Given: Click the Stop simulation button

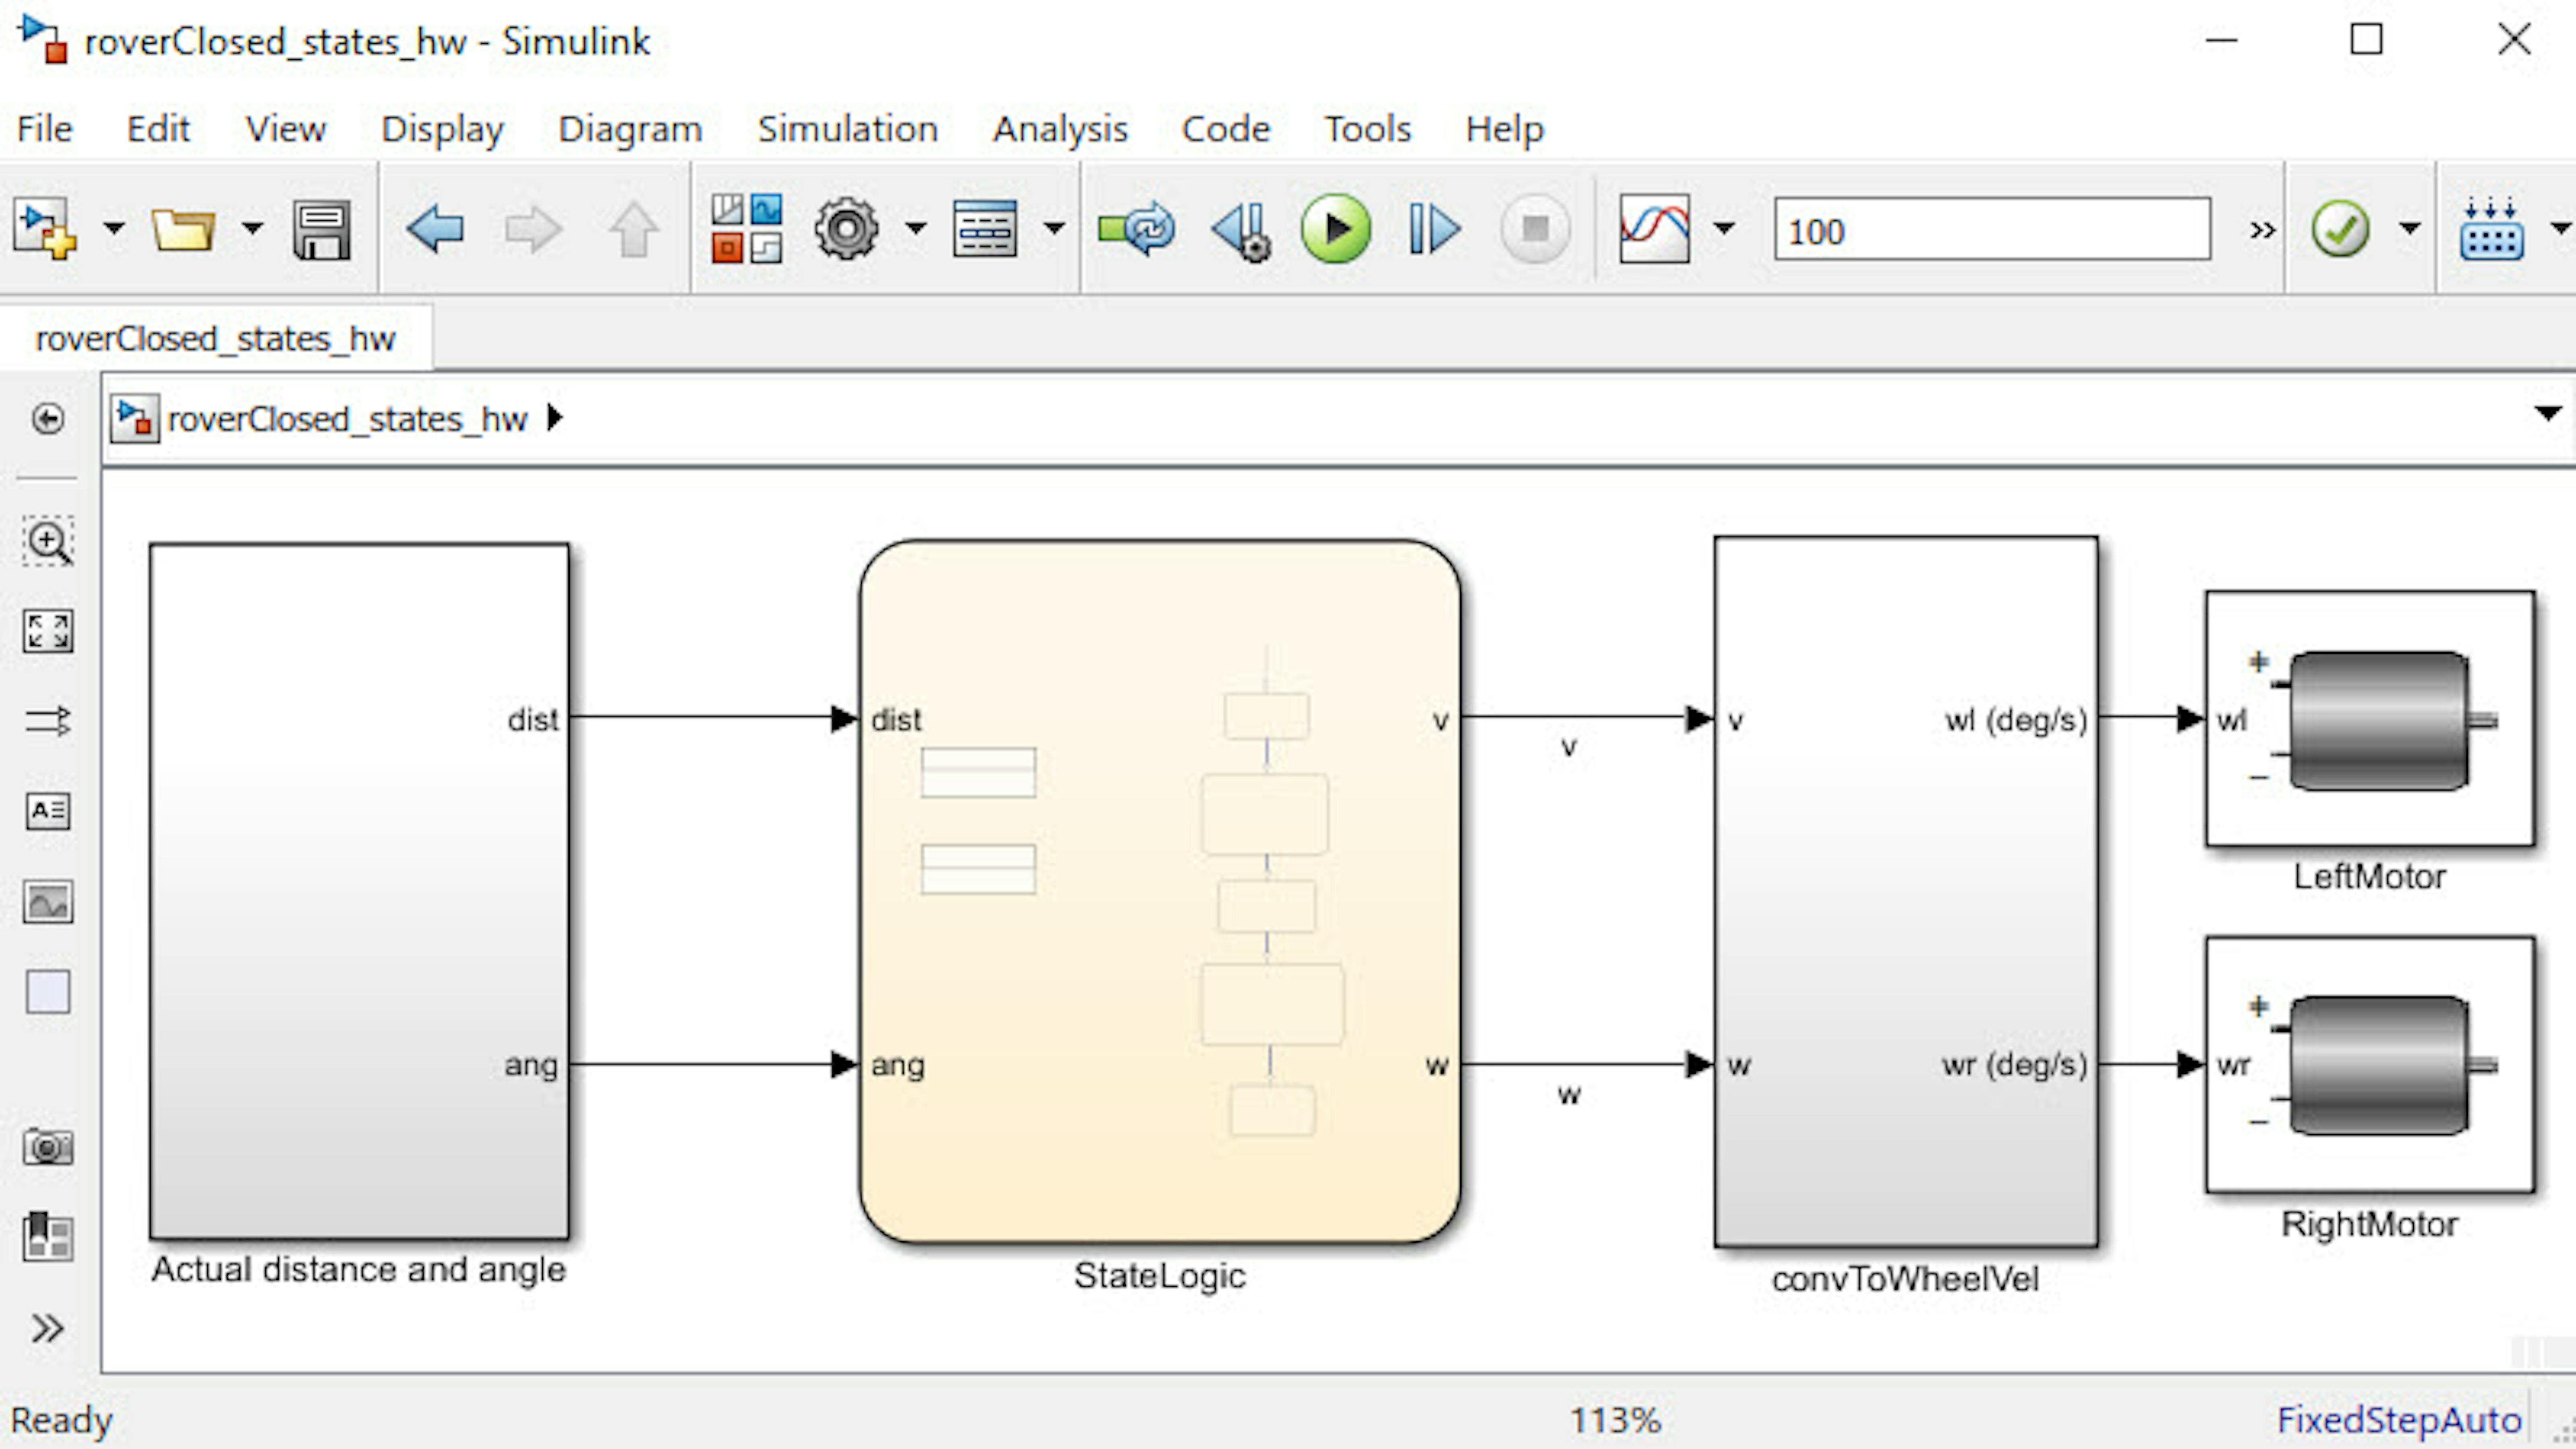Looking at the screenshot, I should [x=1535, y=229].
